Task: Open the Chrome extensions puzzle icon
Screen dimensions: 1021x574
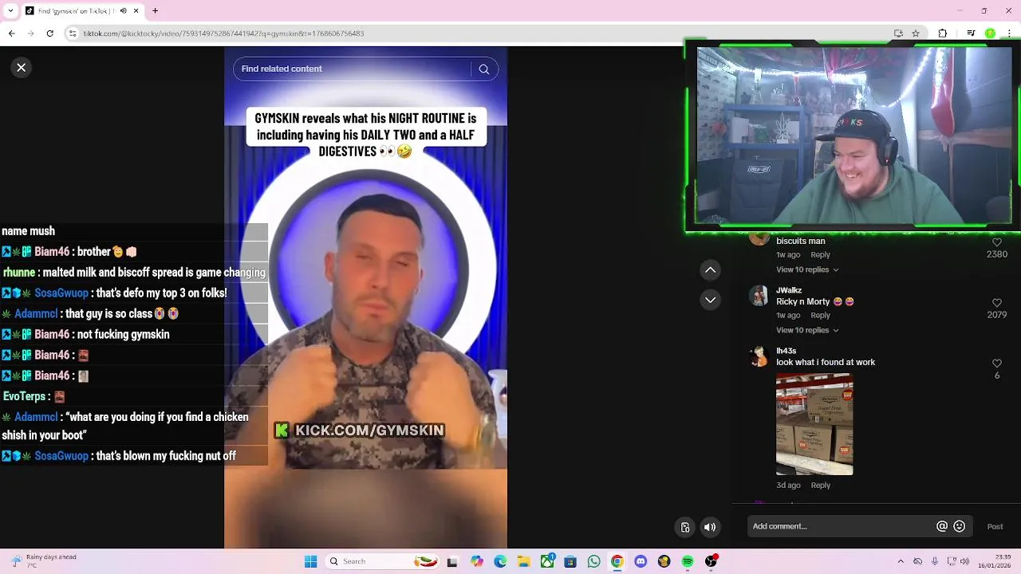Action: (942, 33)
